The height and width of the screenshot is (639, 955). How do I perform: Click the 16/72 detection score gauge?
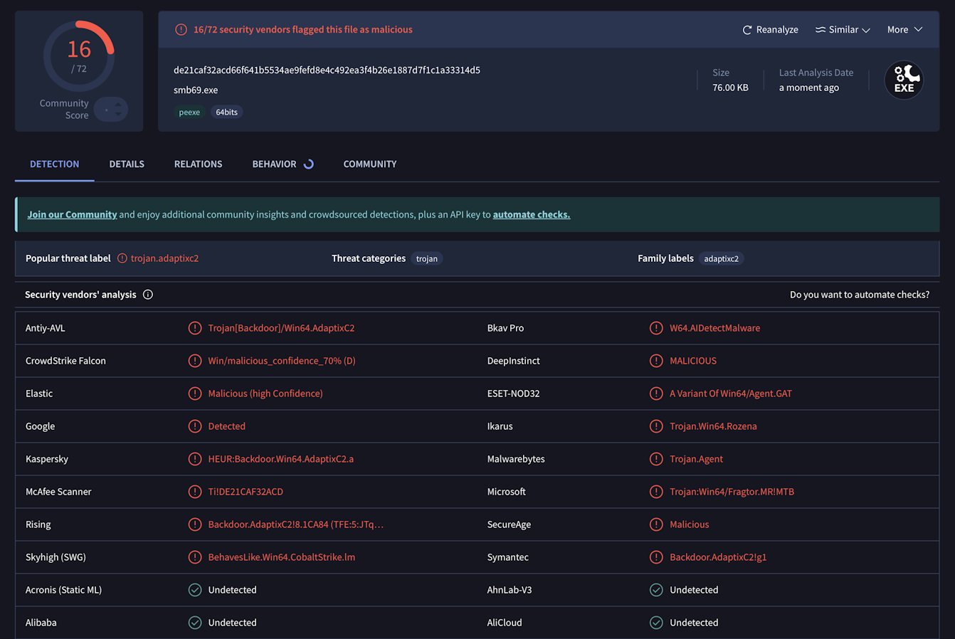(x=78, y=56)
